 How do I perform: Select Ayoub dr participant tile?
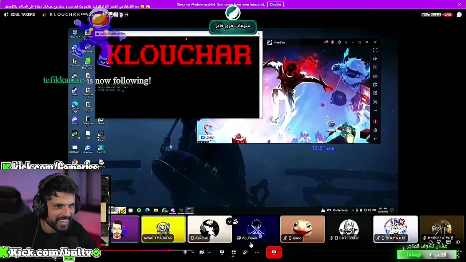pyautogui.click(x=210, y=229)
